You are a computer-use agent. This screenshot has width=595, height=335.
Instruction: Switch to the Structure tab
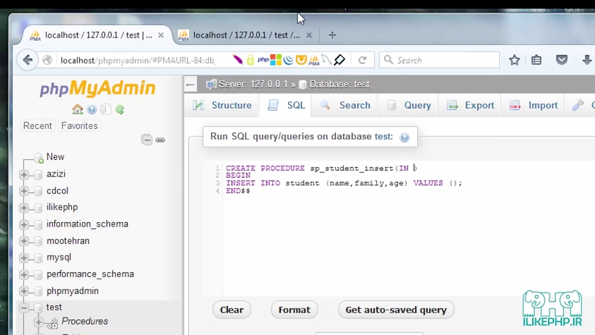(x=222, y=105)
